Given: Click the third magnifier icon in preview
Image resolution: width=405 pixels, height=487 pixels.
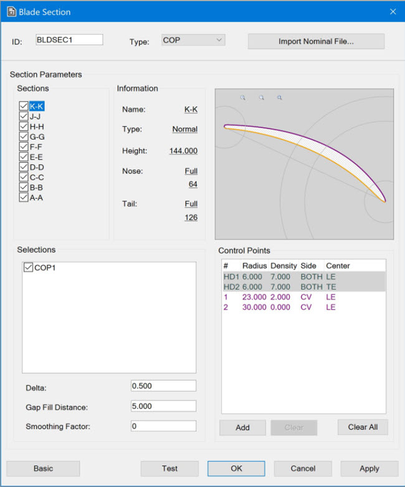Looking at the screenshot, I should (280, 98).
